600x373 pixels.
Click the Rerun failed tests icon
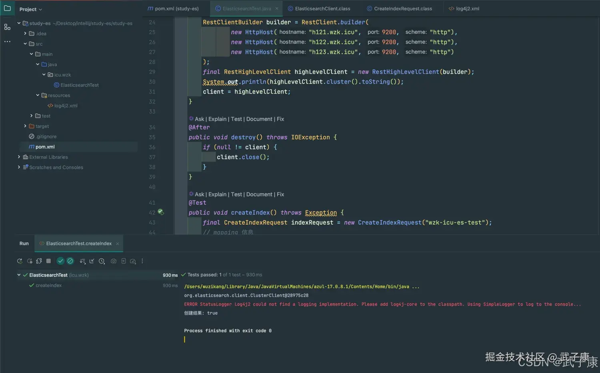tap(30, 261)
